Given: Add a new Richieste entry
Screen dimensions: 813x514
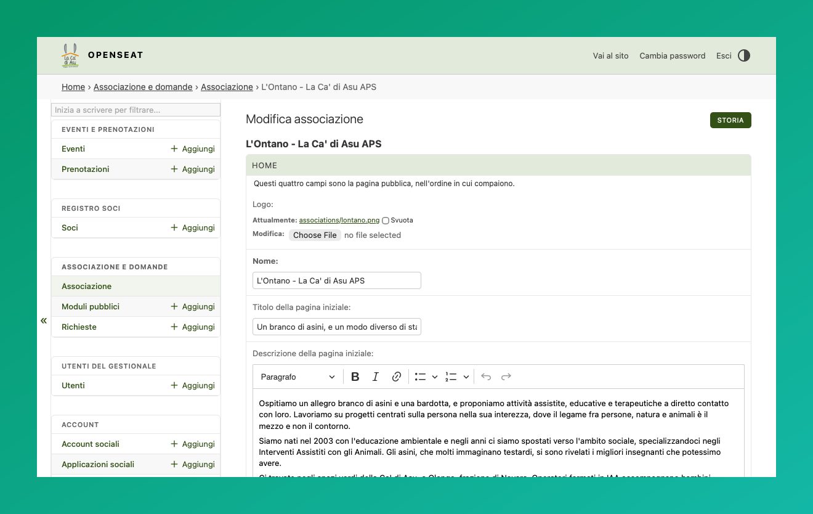Looking at the screenshot, I should 193,327.
